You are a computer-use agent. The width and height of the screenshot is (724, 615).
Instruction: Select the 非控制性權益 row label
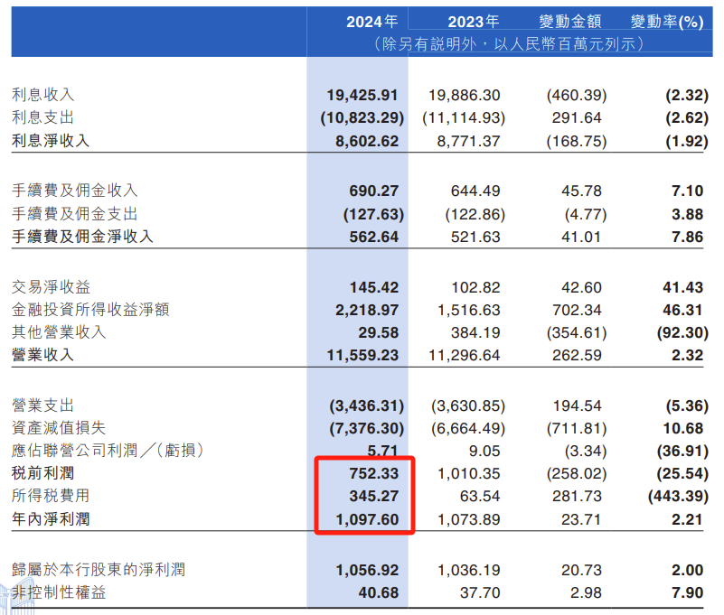click(59, 592)
